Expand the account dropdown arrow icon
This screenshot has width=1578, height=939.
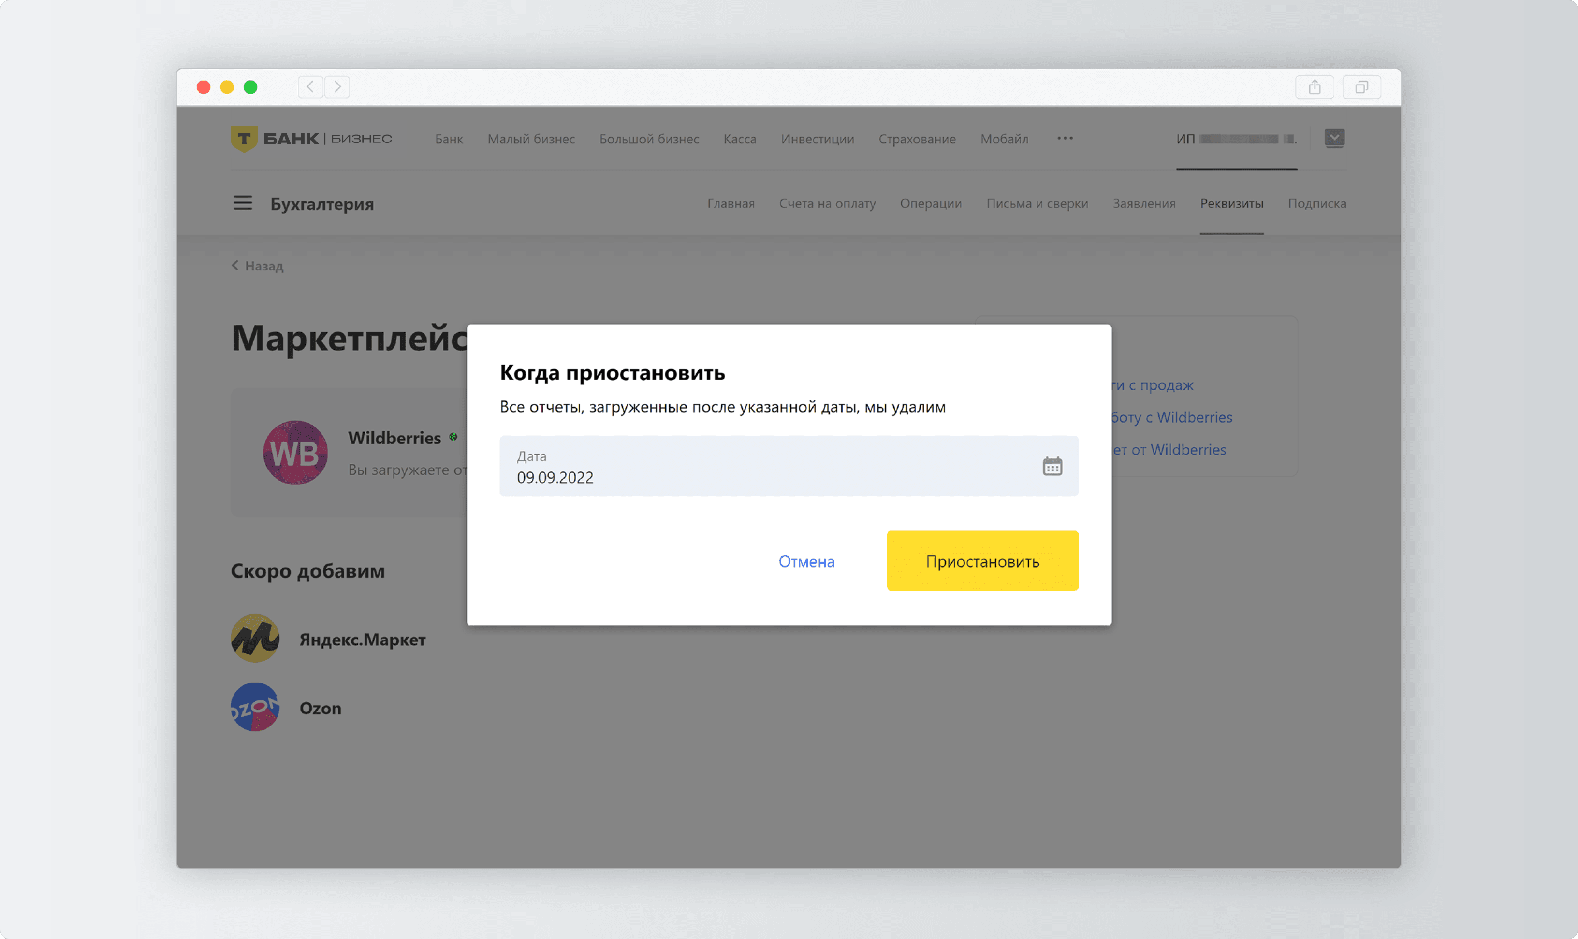click(x=1334, y=138)
